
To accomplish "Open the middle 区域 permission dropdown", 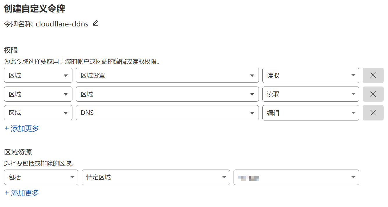I will pyautogui.click(x=167, y=94).
